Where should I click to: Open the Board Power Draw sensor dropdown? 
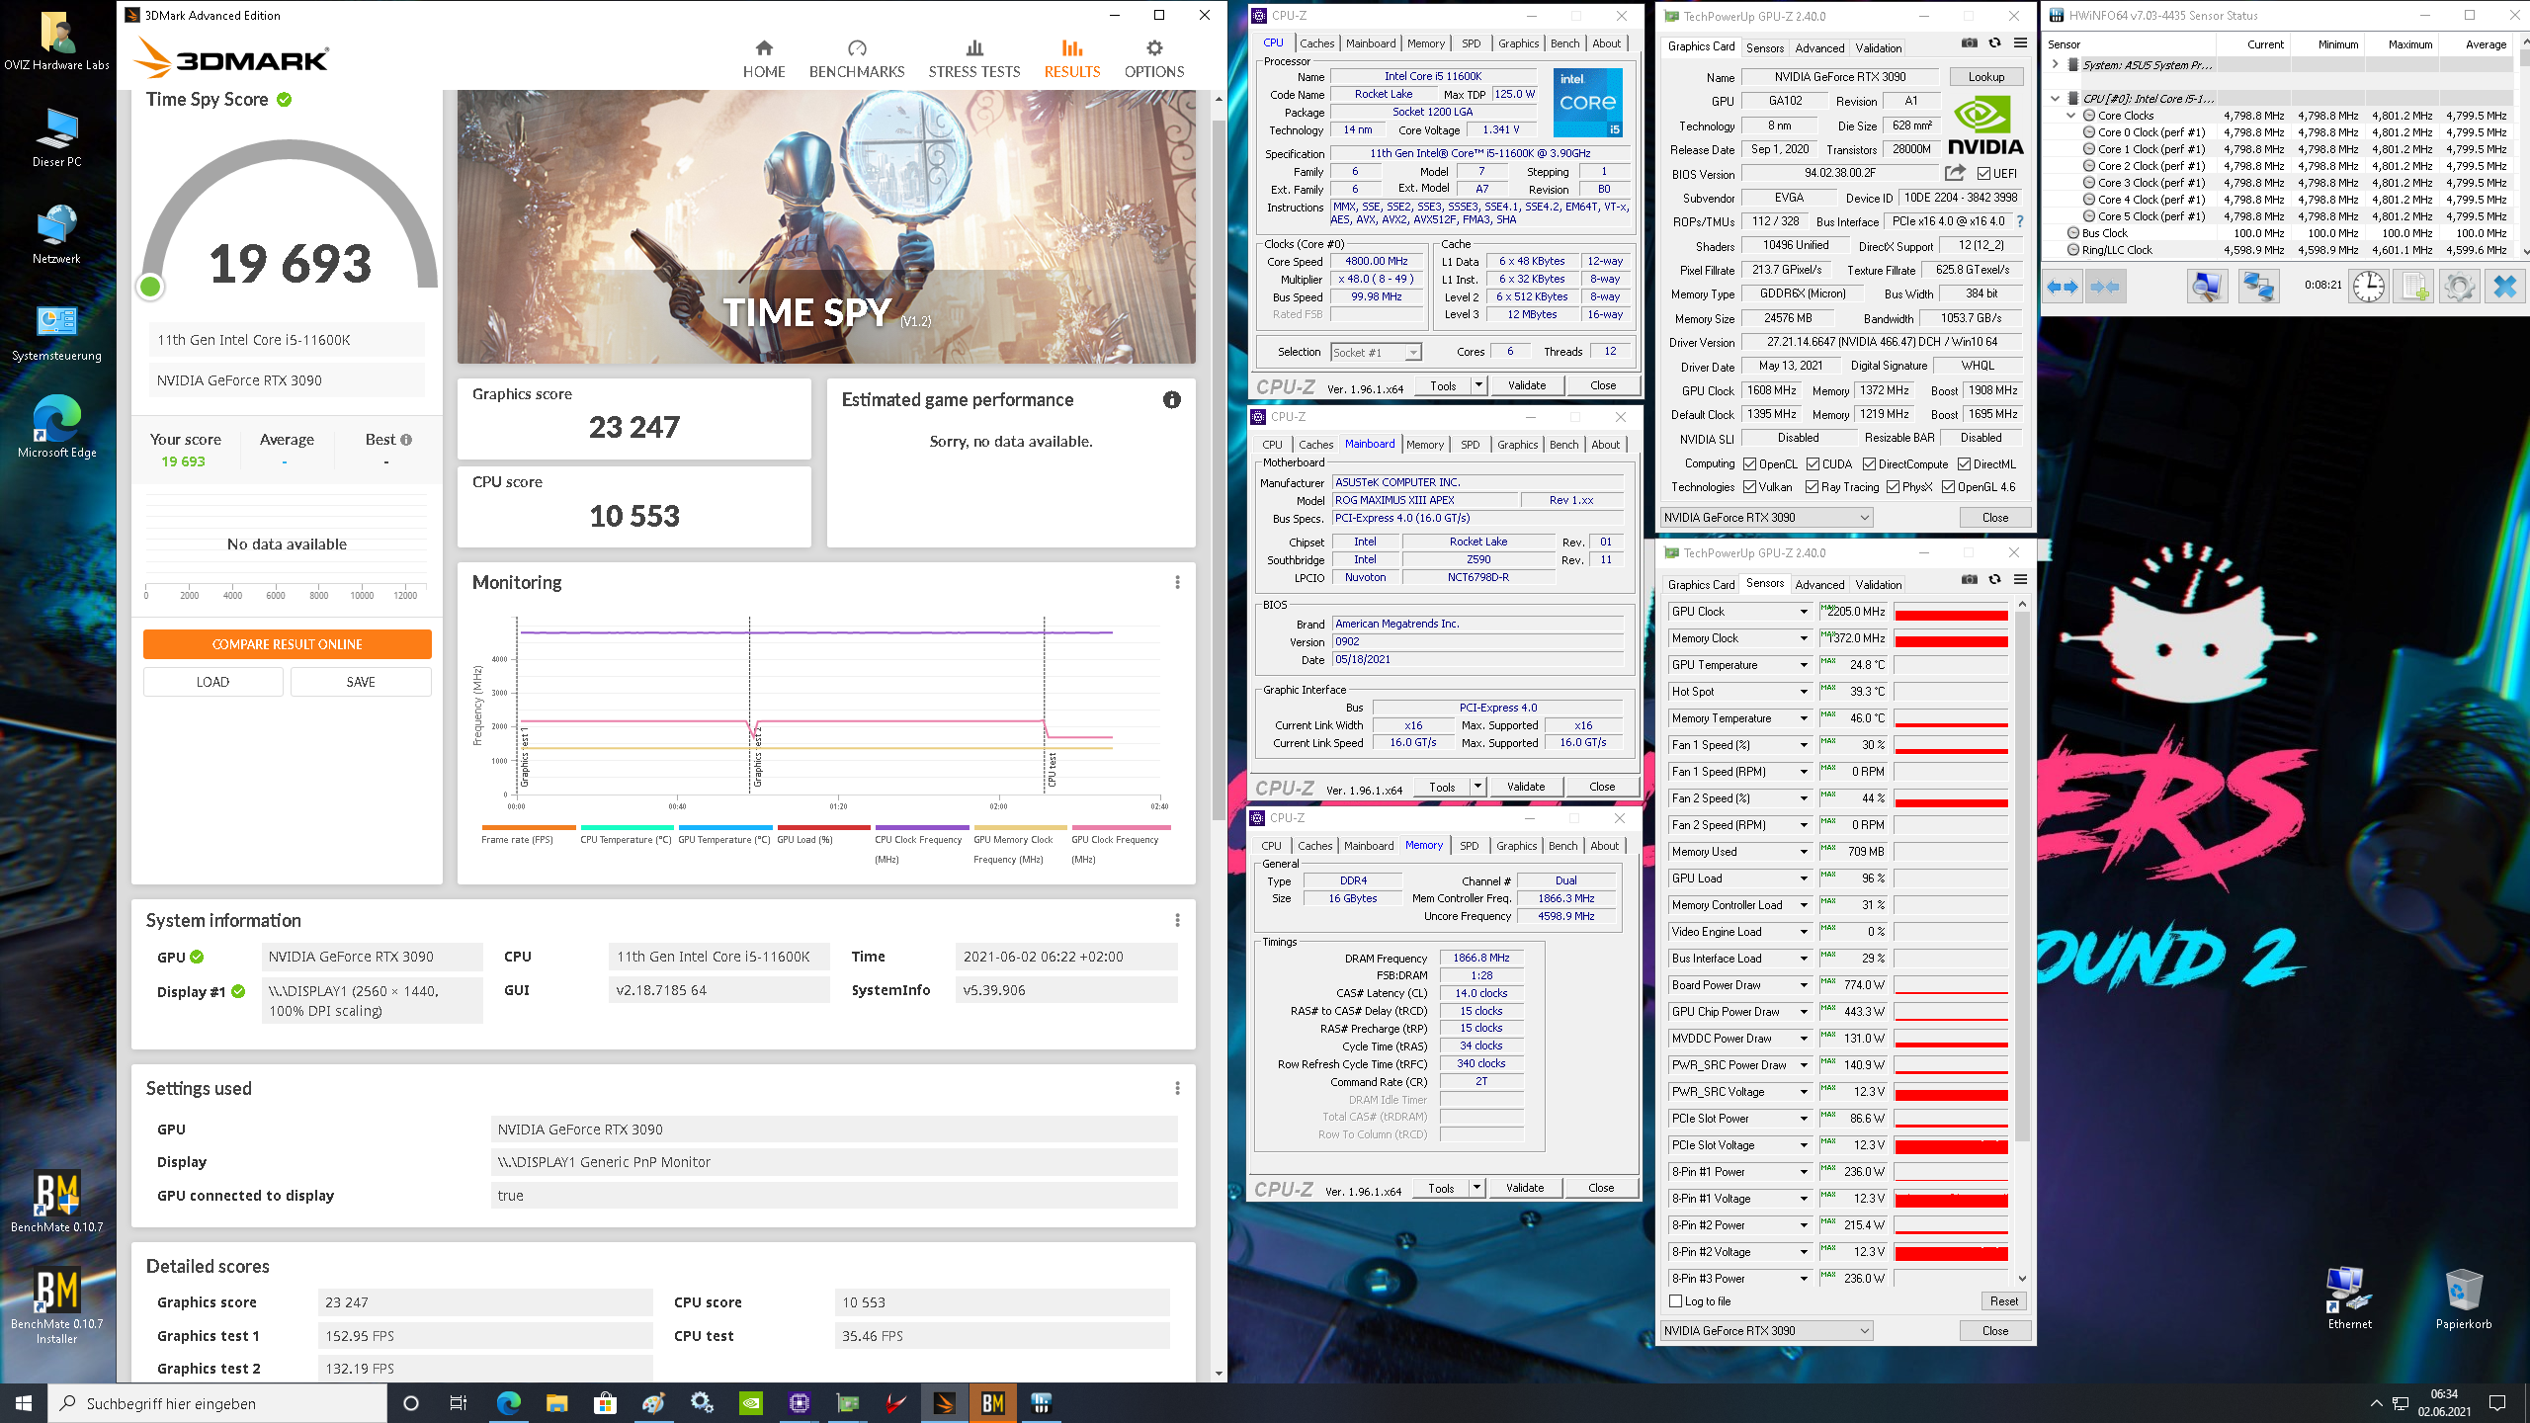(1804, 985)
